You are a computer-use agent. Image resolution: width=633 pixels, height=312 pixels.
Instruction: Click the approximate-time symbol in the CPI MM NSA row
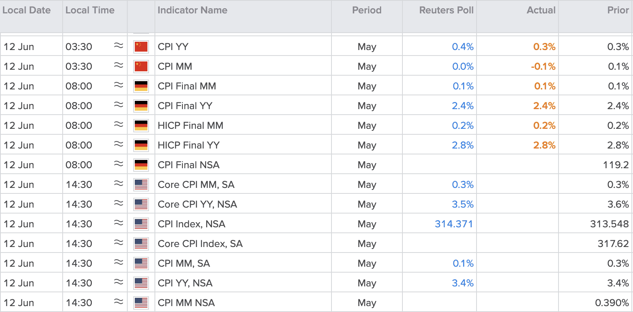[119, 302]
